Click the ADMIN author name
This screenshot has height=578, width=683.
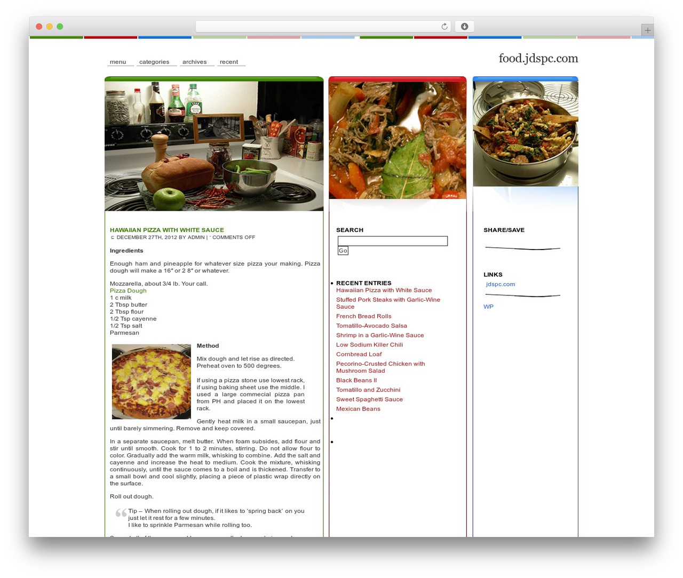(x=196, y=237)
